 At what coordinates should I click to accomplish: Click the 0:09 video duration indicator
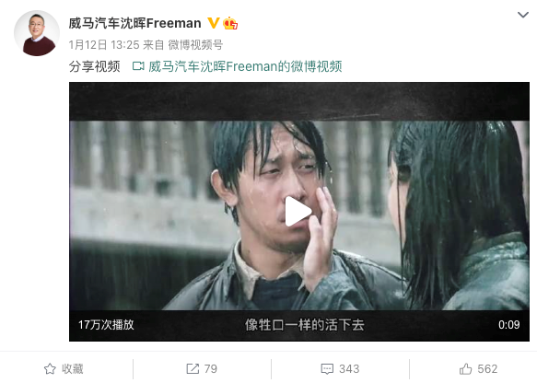[509, 324]
